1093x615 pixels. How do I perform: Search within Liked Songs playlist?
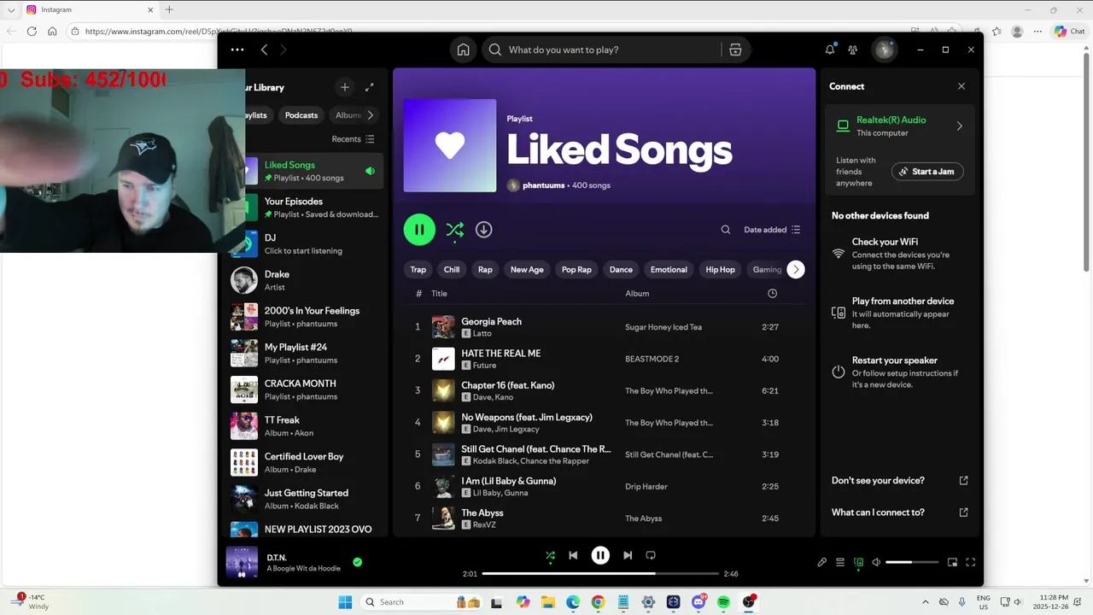pos(726,230)
